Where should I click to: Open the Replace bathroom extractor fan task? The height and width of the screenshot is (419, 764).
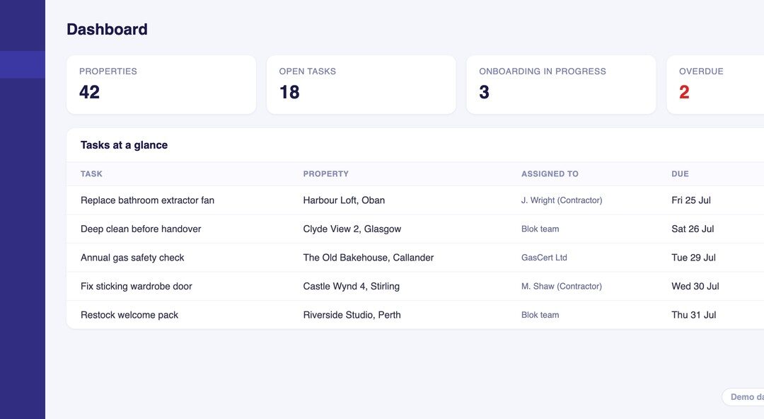[x=147, y=200]
